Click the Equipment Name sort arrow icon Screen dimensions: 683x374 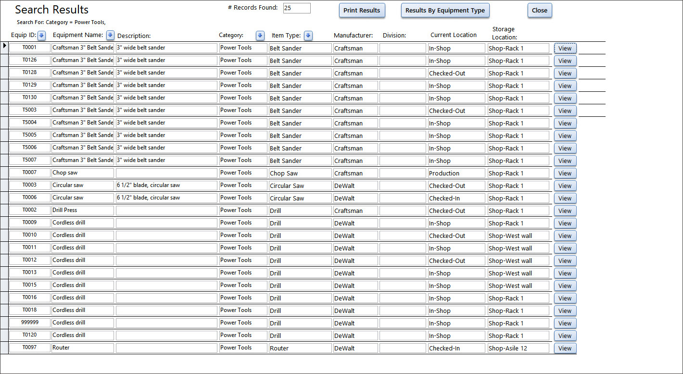110,35
